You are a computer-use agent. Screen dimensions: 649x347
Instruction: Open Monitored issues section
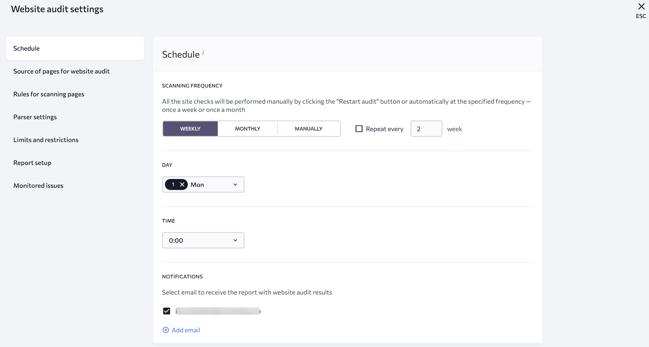coord(38,186)
